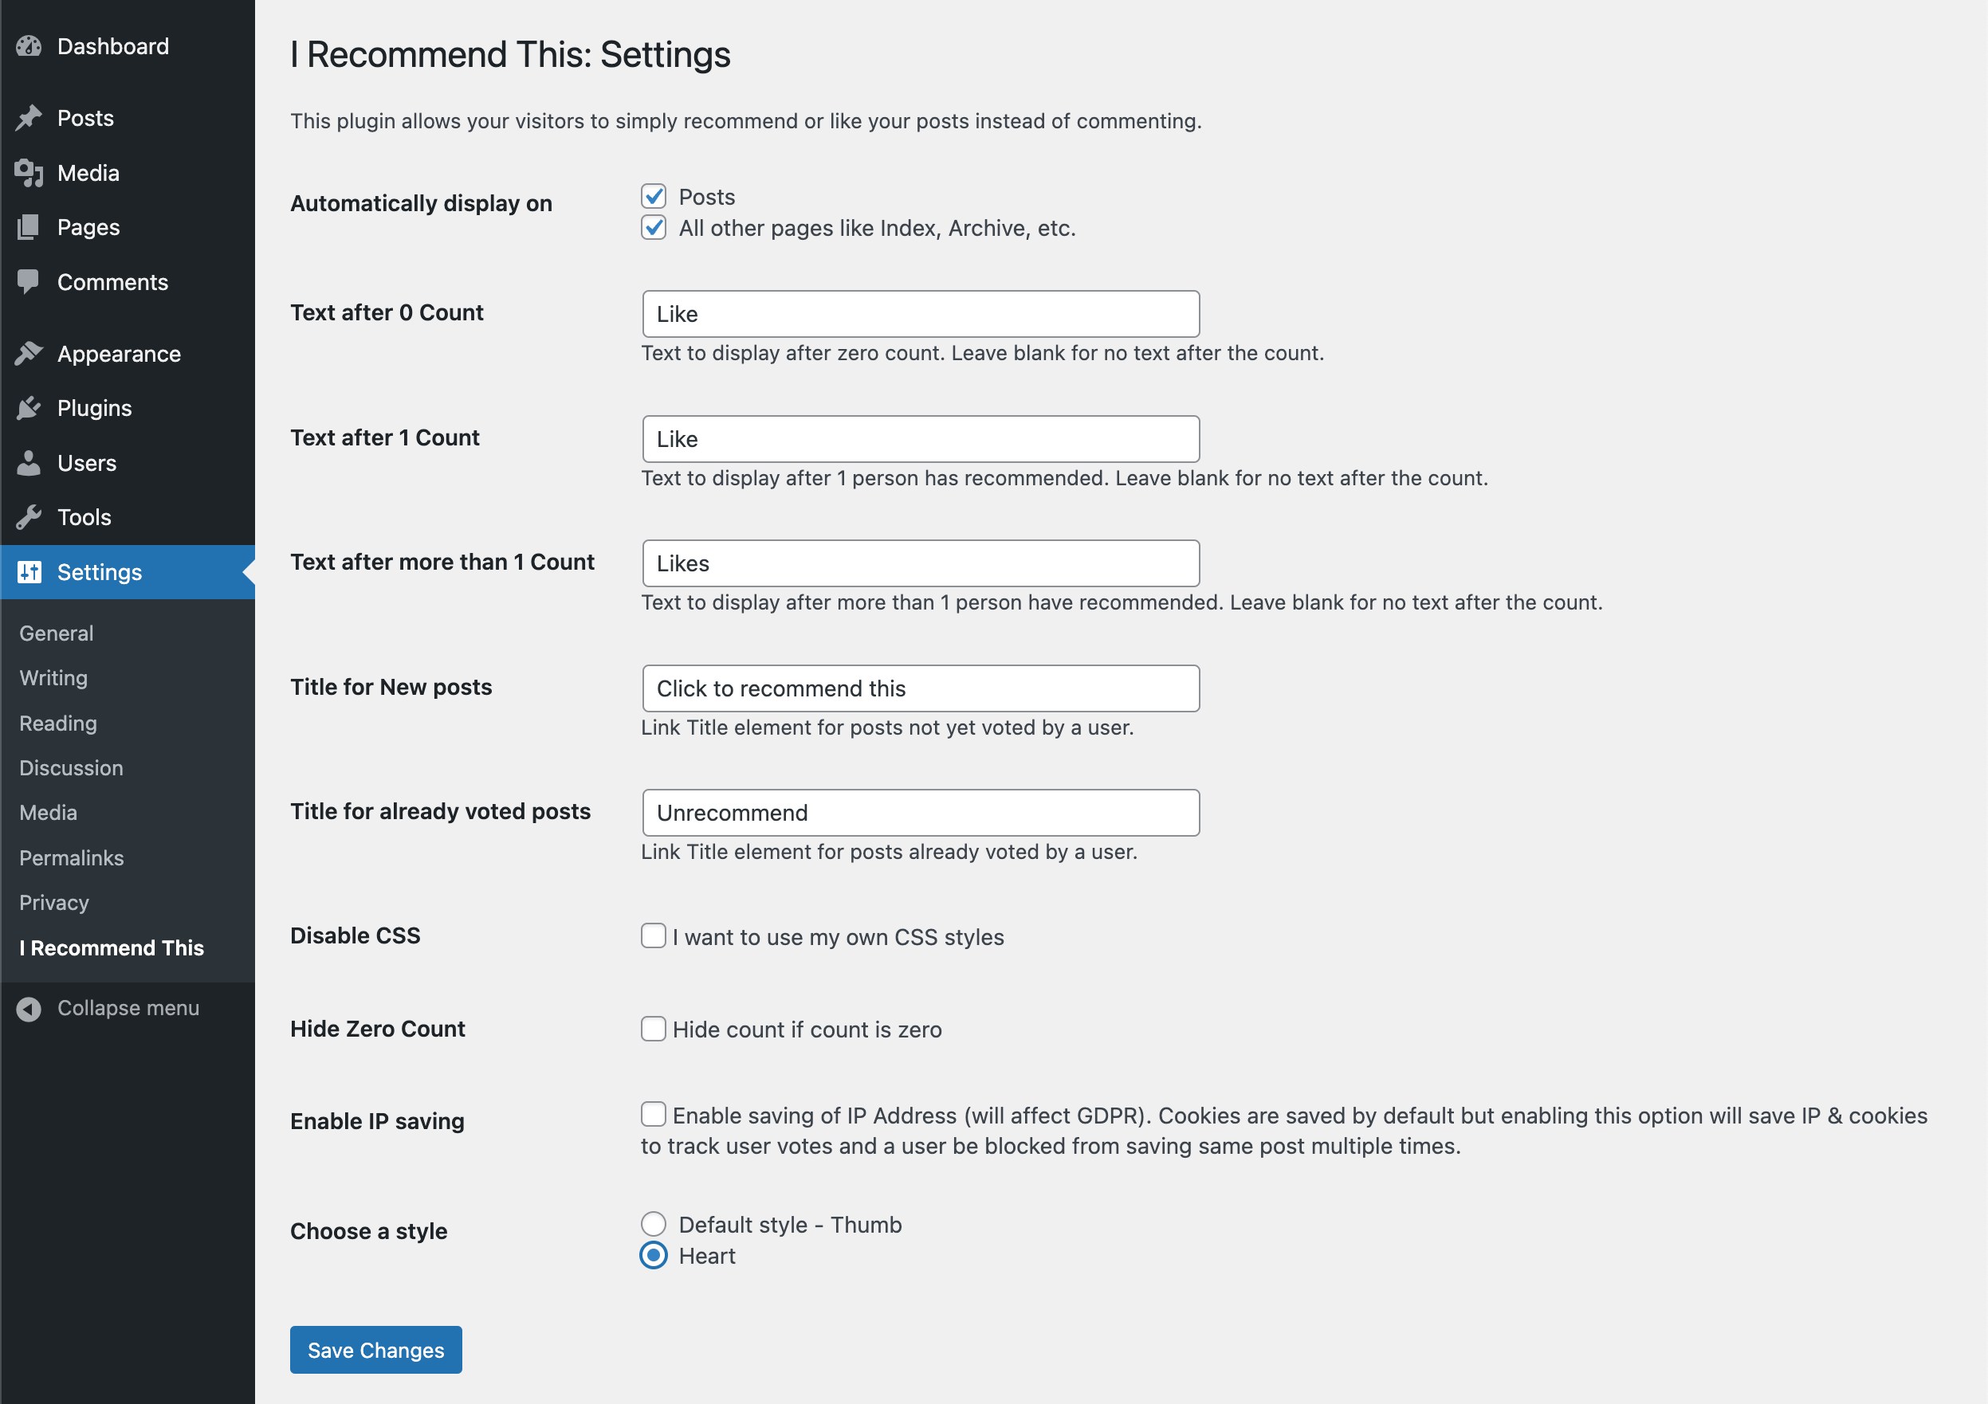This screenshot has width=1988, height=1404.
Task: Click the Plugins icon in sidebar
Action: click(30, 407)
